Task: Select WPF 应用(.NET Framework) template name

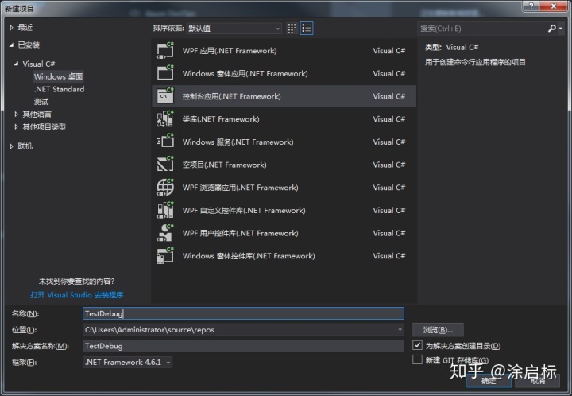Action: 230,51
